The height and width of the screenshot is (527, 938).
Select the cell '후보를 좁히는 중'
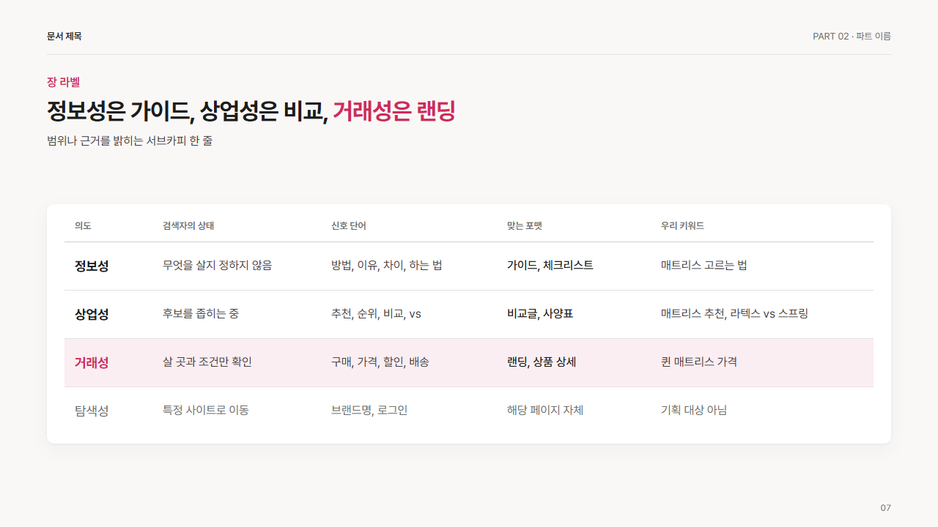click(201, 314)
